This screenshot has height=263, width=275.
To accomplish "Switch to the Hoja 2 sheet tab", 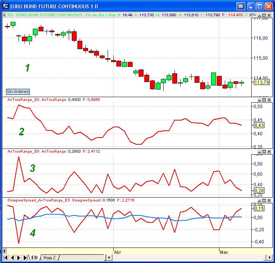I will [49, 258].
